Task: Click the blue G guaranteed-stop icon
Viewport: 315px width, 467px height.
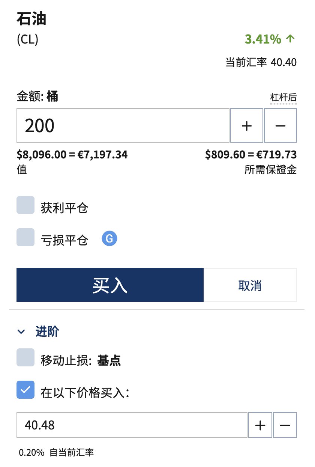Action: coord(109,238)
